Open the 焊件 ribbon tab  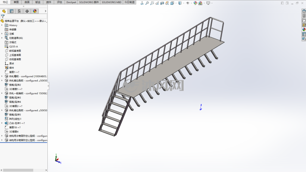(49, 2)
